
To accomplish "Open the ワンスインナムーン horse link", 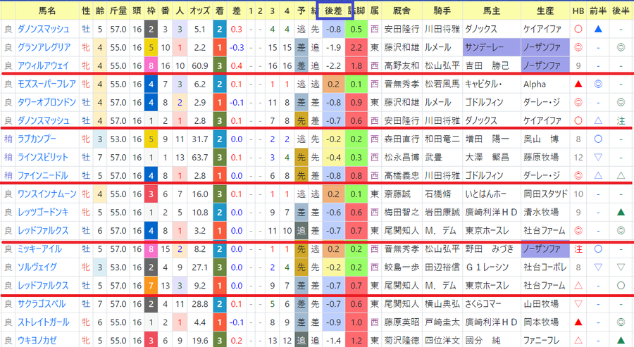I will [47, 194].
